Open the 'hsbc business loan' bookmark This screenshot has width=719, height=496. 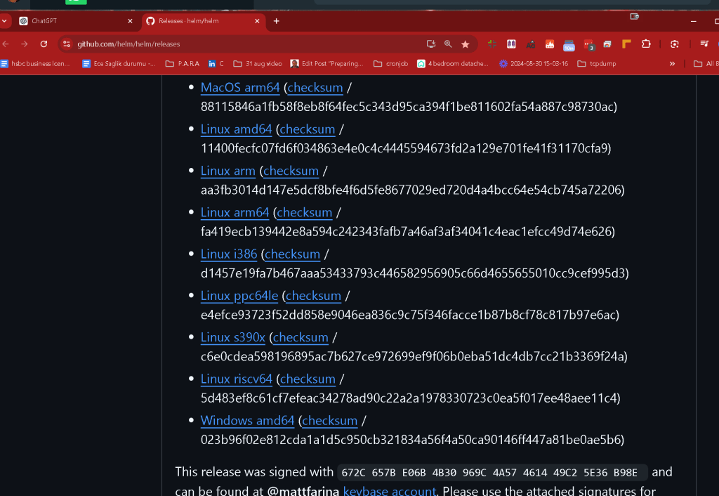coord(35,64)
